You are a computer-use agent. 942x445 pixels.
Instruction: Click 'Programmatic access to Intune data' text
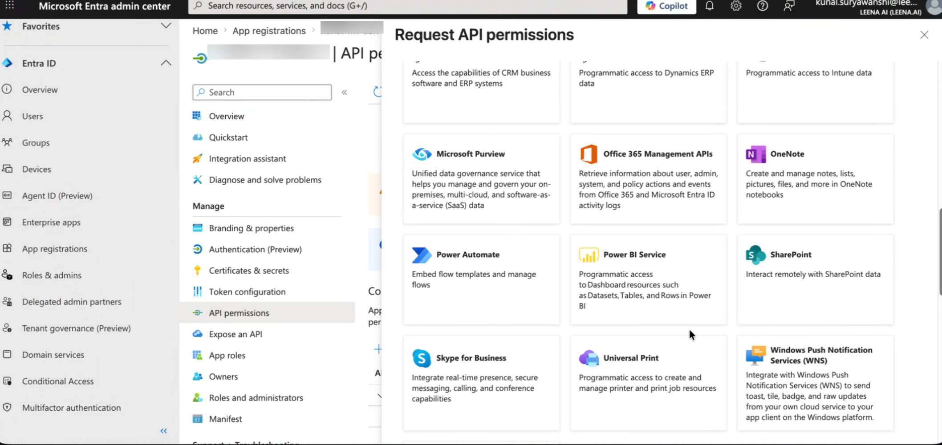[808, 73]
